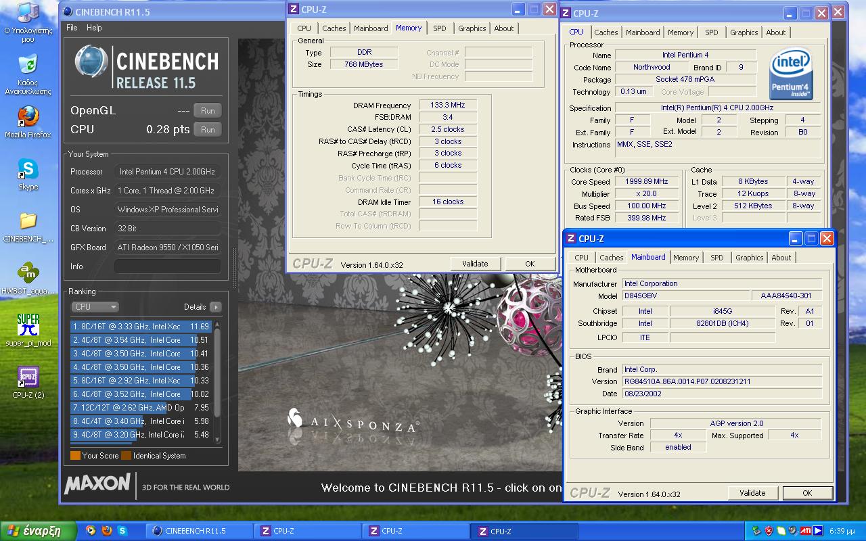Launch Skype from the quick launch bar
866x541 pixels.
tap(122, 531)
